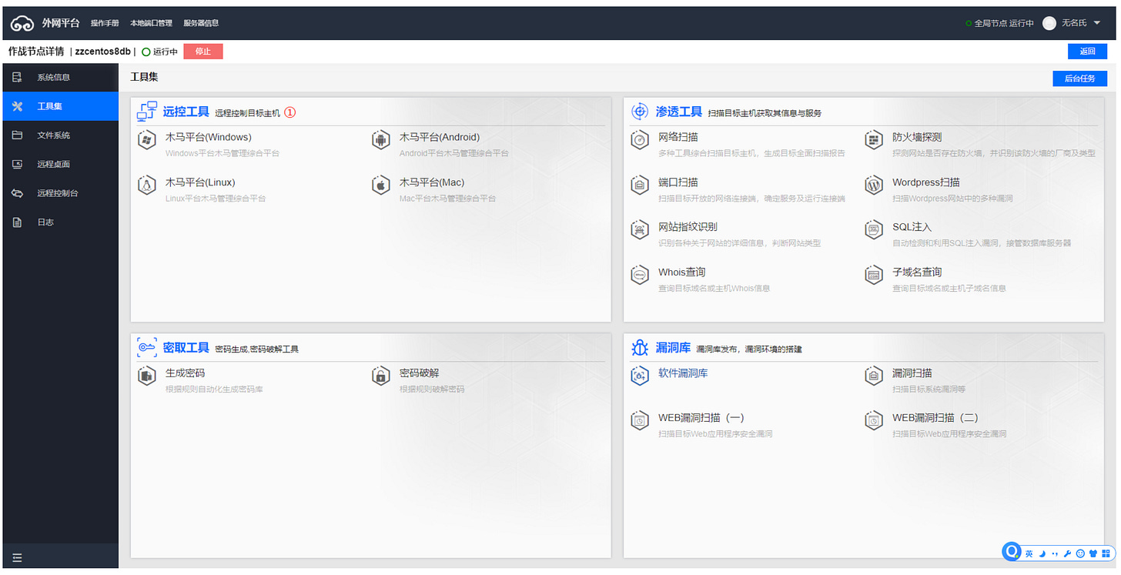
Task: Collapse the sidebar with the bottom menu icon
Action: [x=17, y=558]
